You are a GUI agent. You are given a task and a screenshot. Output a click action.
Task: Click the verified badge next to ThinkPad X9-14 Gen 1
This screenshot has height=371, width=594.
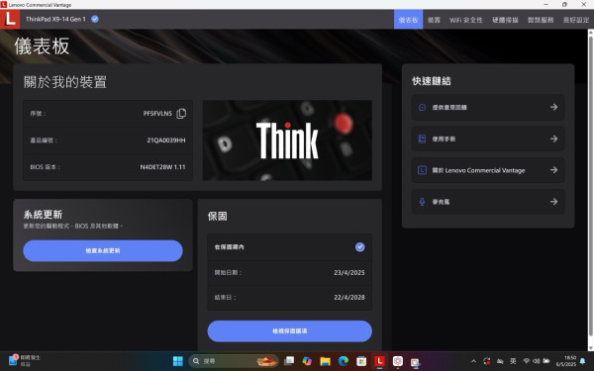[95, 19]
